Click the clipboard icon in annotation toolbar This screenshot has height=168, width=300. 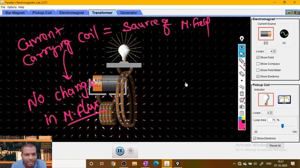[x=242, y=113]
